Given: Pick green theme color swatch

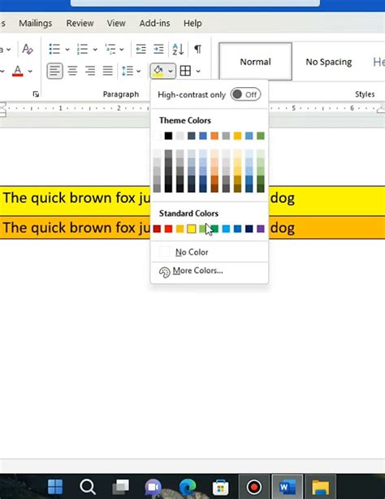Looking at the screenshot, I should [261, 136].
